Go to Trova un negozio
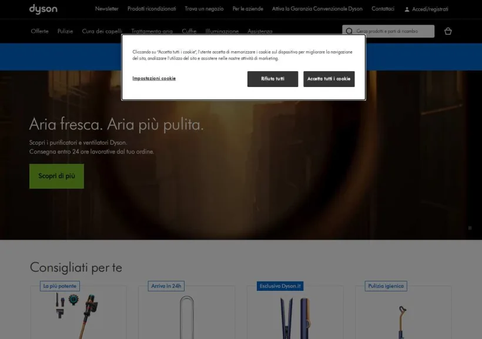482x339 pixels. pyautogui.click(x=204, y=9)
